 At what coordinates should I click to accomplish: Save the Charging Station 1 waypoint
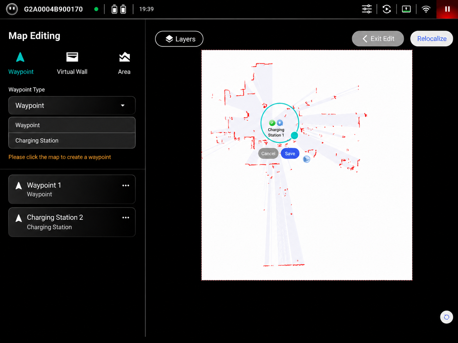[290, 153]
